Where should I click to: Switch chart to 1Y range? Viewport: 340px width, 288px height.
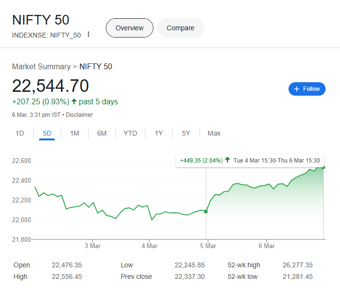(x=159, y=133)
